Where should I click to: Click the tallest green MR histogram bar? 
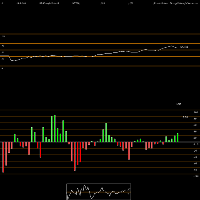[55, 128]
